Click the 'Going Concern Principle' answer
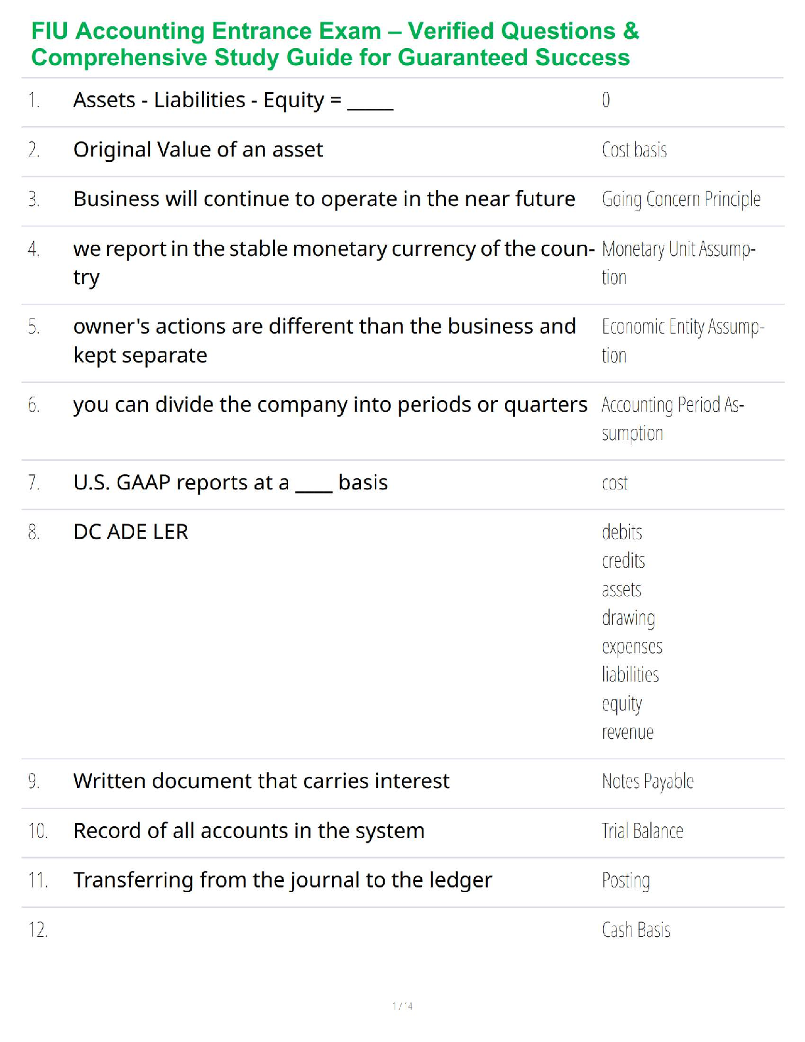 tap(681, 199)
